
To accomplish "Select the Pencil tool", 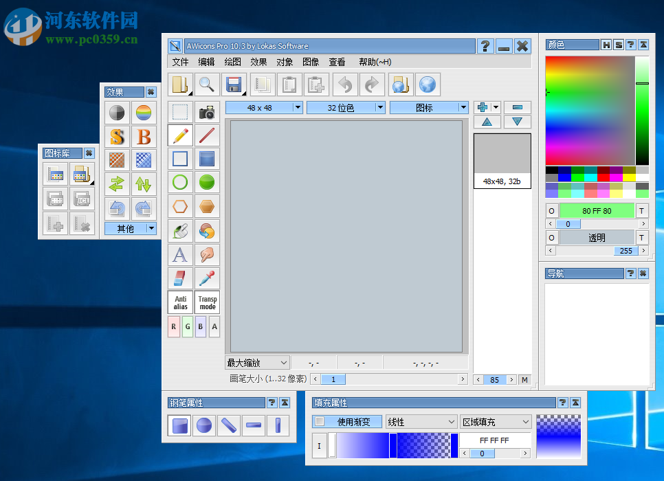I will pyautogui.click(x=179, y=135).
